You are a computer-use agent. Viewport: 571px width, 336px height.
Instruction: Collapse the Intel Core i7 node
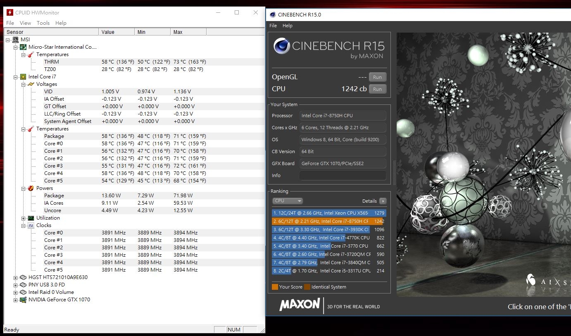[16, 77]
